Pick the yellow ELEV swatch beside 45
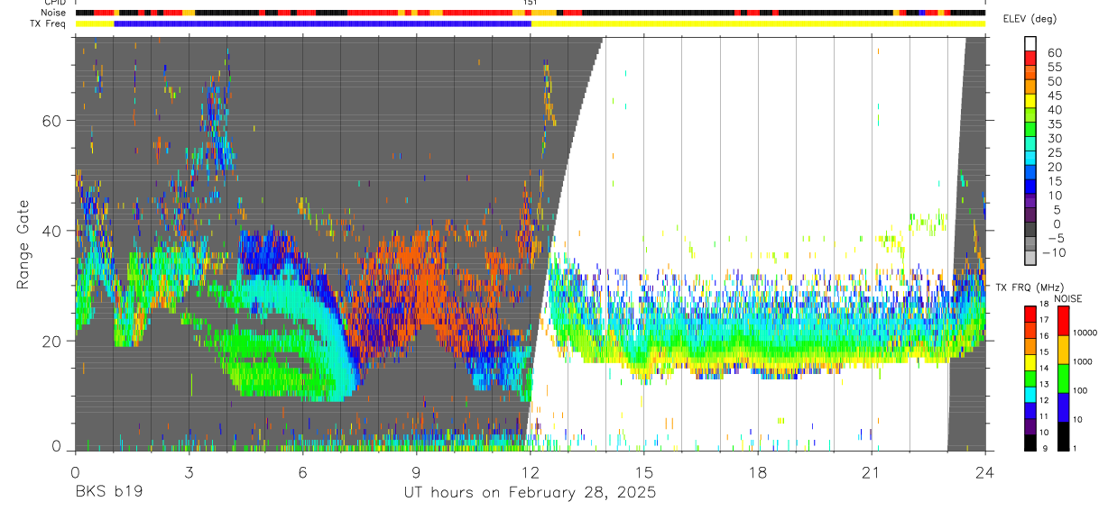The height and width of the screenshot is (511, 1108). point(1030,99)
